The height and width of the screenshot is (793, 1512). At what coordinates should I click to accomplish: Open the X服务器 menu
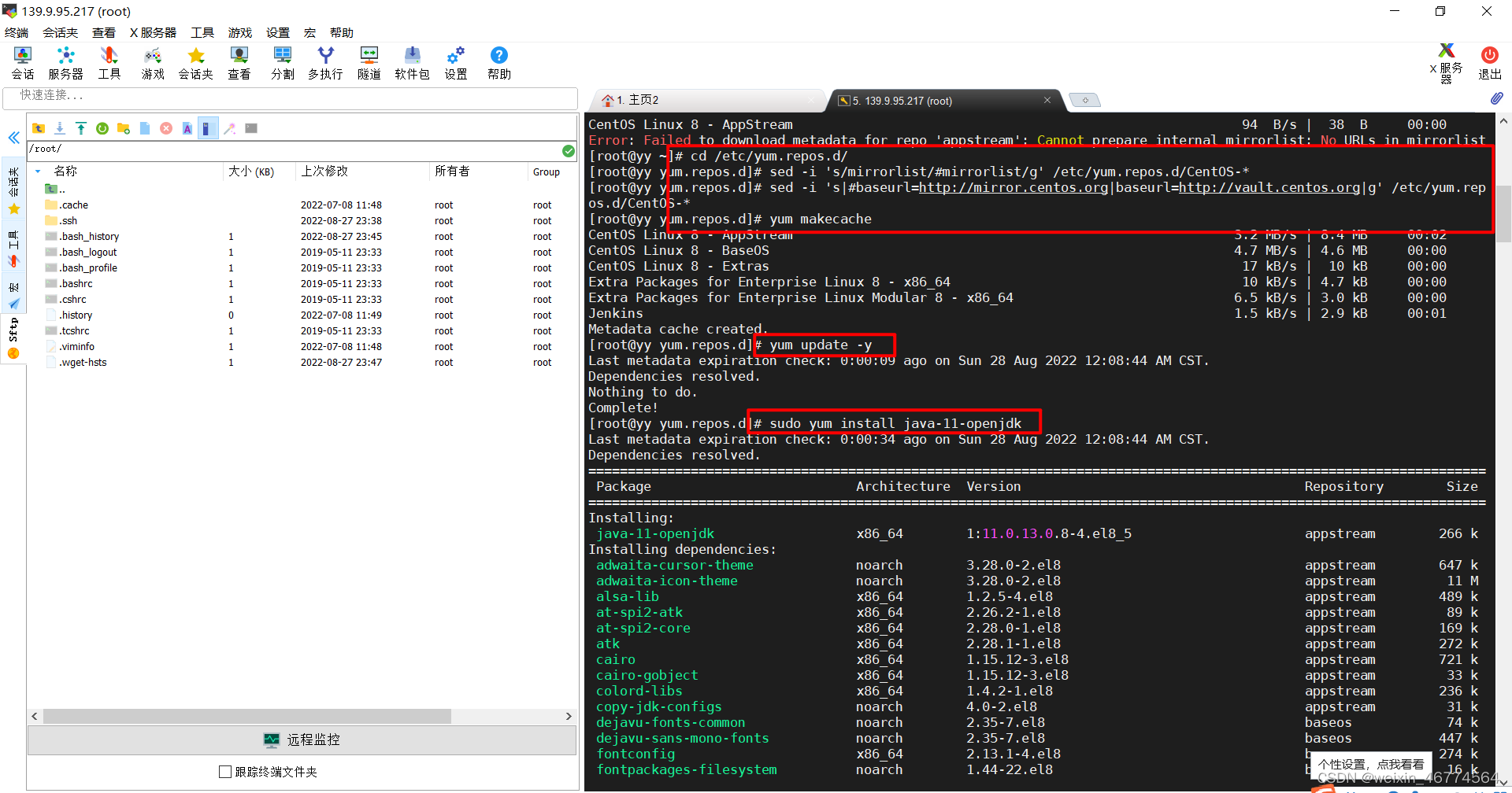click(x=153, y=32)
